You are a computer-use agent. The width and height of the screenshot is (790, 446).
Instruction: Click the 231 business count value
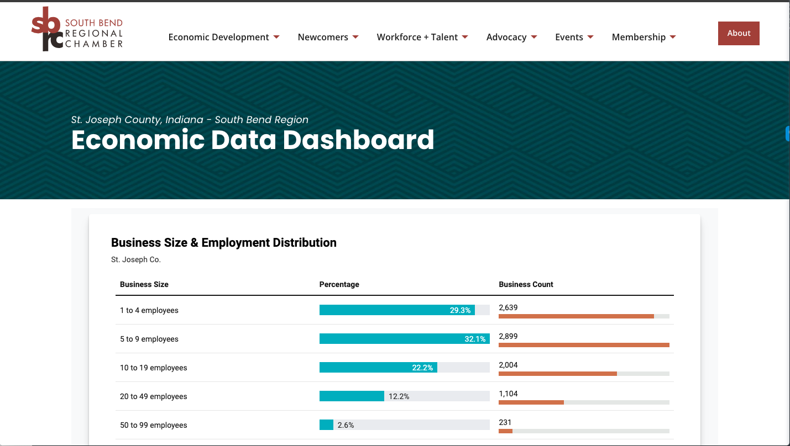[x=505, y=422]
